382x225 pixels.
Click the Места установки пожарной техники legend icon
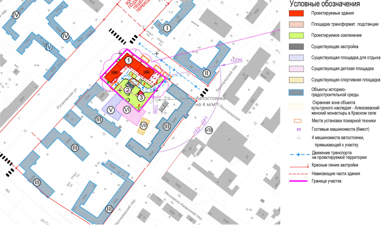(x=299, y=120)
